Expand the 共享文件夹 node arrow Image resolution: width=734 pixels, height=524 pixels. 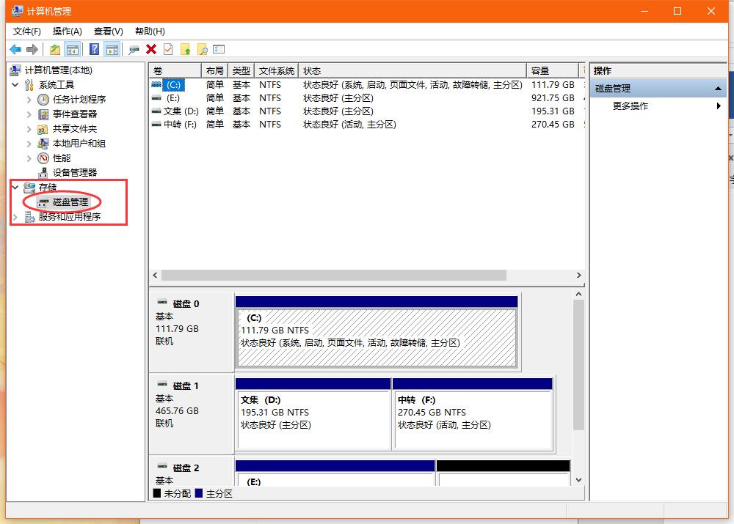point(29,128)
